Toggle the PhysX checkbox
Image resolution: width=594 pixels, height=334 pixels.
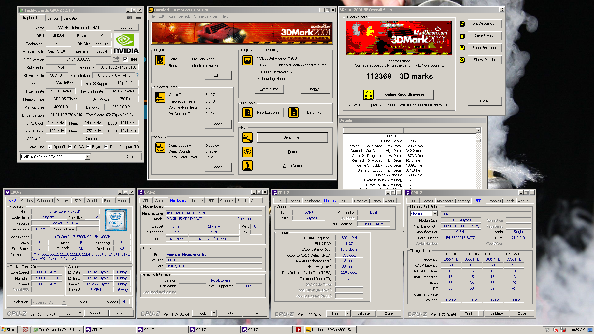[88, 146]
